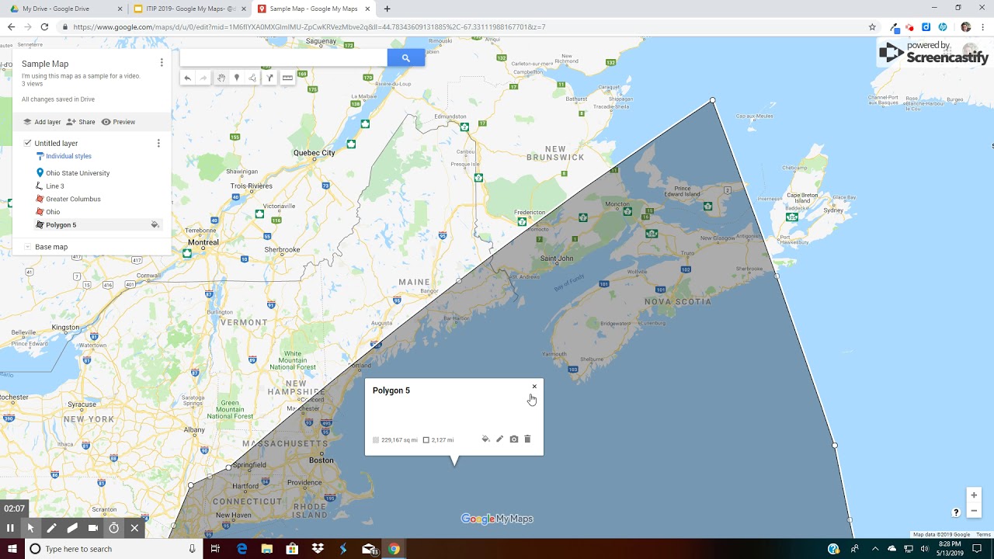The width and height of the screenshot is (994, 559).
Task: Click the browser address bar URL
Action: pos(309,27)
